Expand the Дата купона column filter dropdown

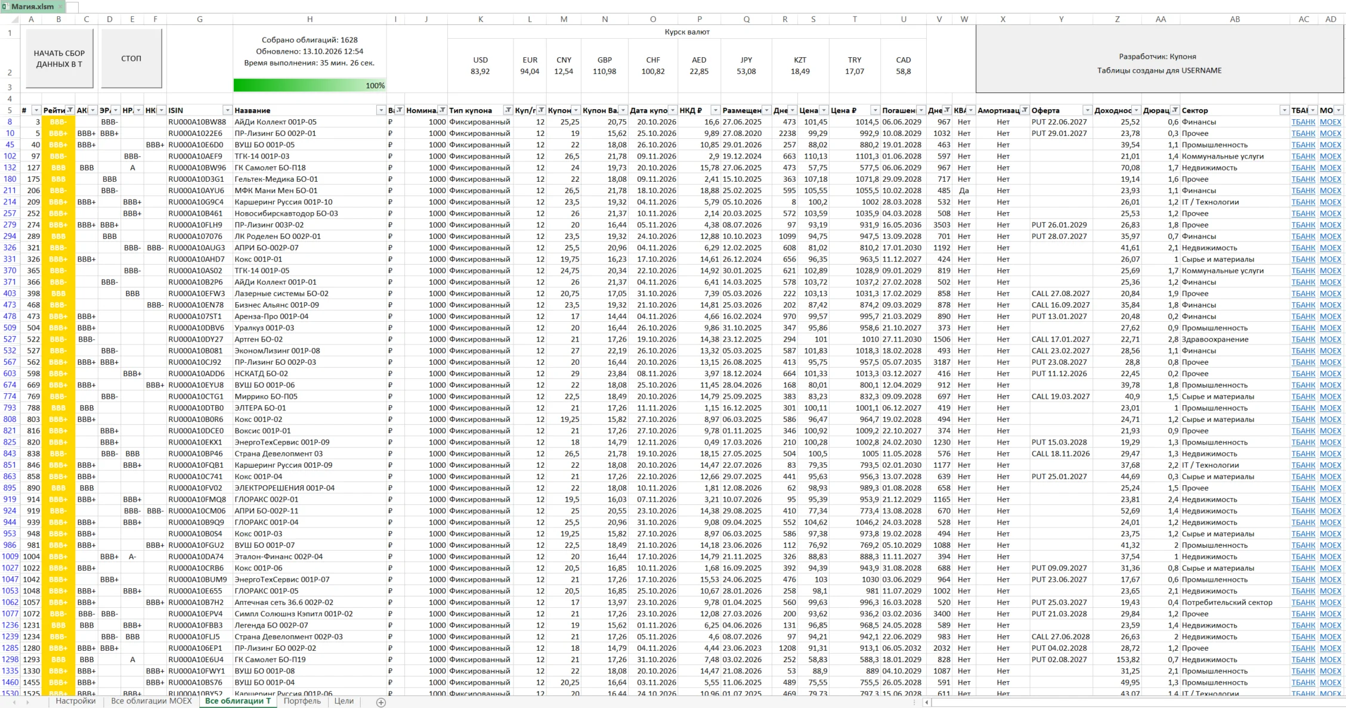click(673, 110)
